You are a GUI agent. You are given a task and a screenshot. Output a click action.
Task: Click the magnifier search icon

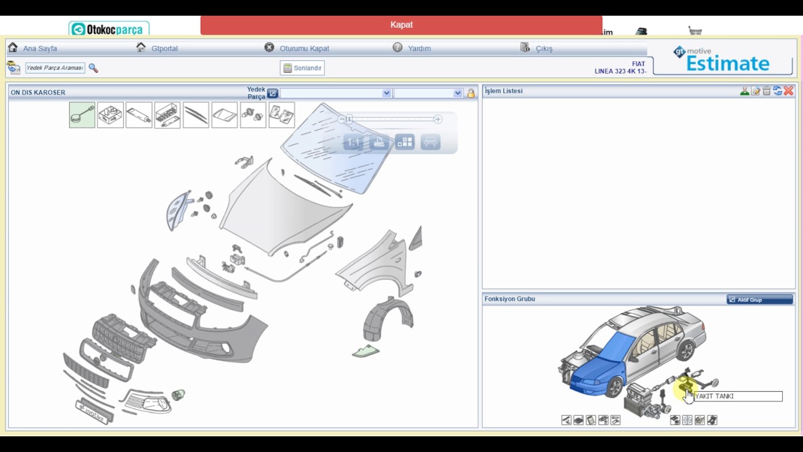[93, 68]
